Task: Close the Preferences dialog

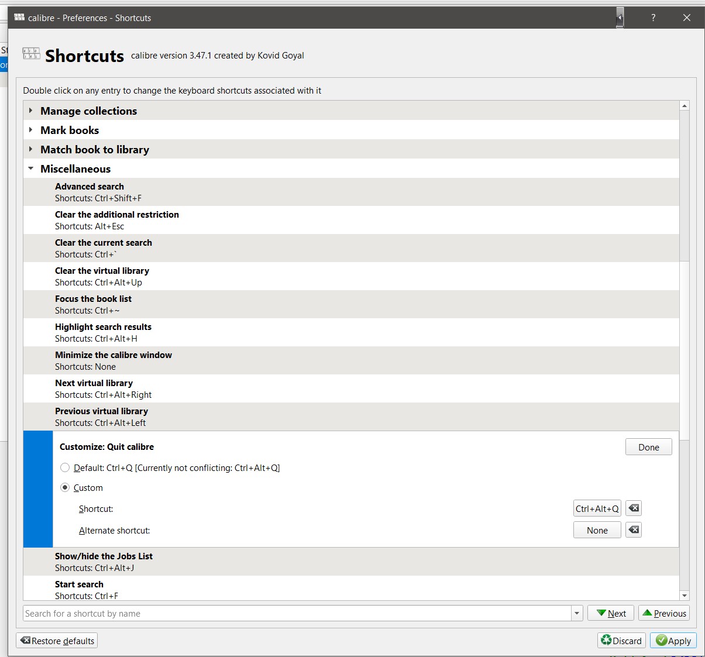Action: tap(687, 18)
